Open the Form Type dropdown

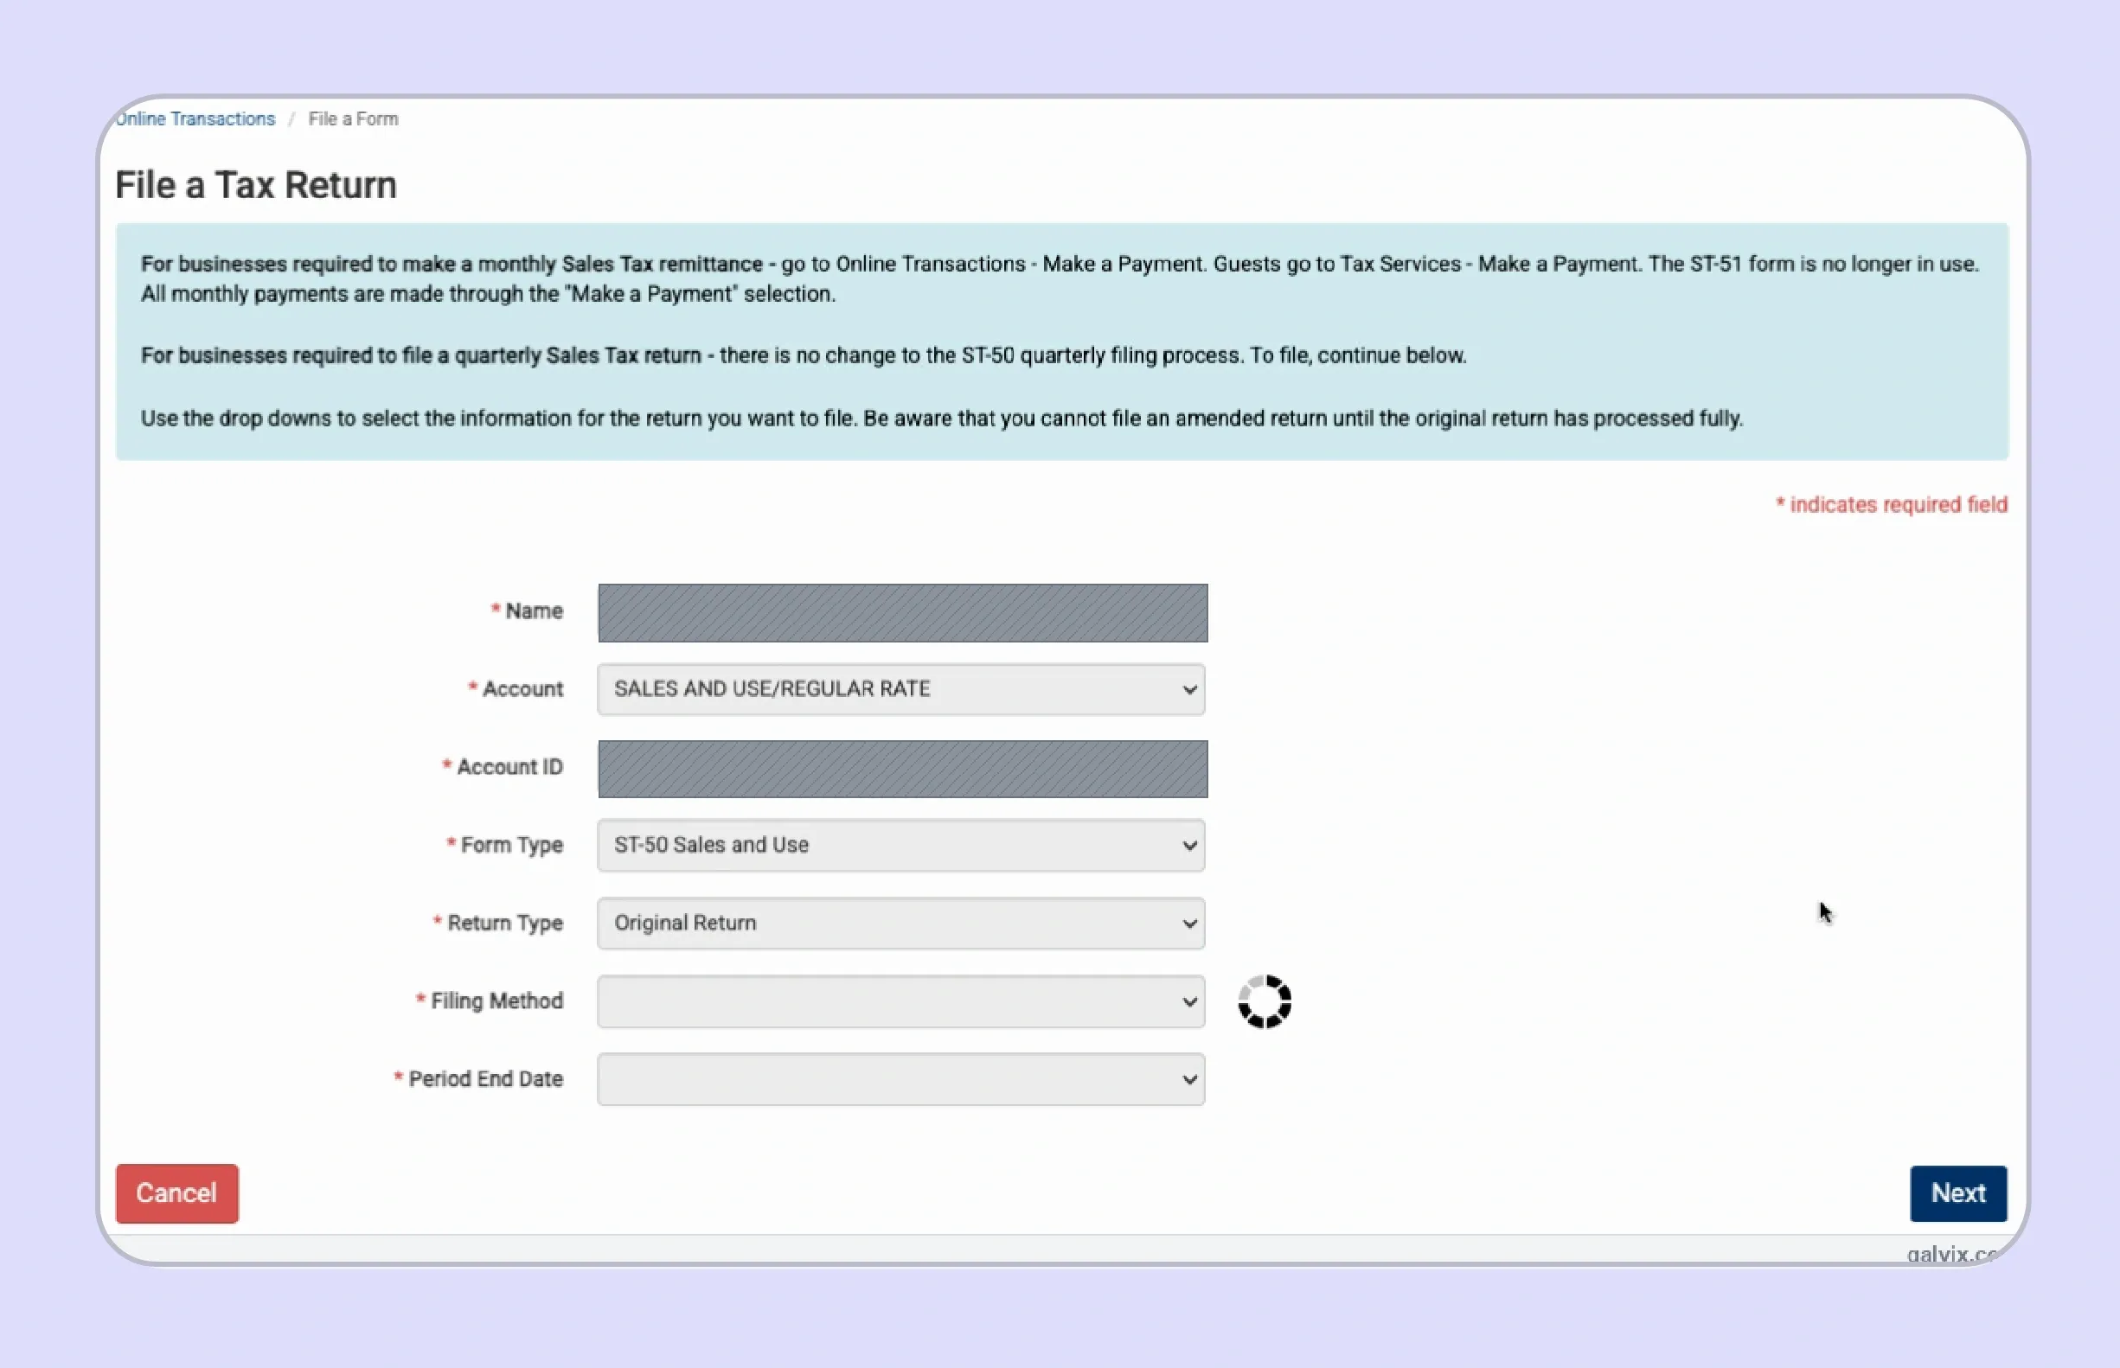tap(901, 845)
